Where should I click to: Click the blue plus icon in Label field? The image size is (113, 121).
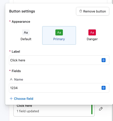pyautogui.click(x=104, y=60)
